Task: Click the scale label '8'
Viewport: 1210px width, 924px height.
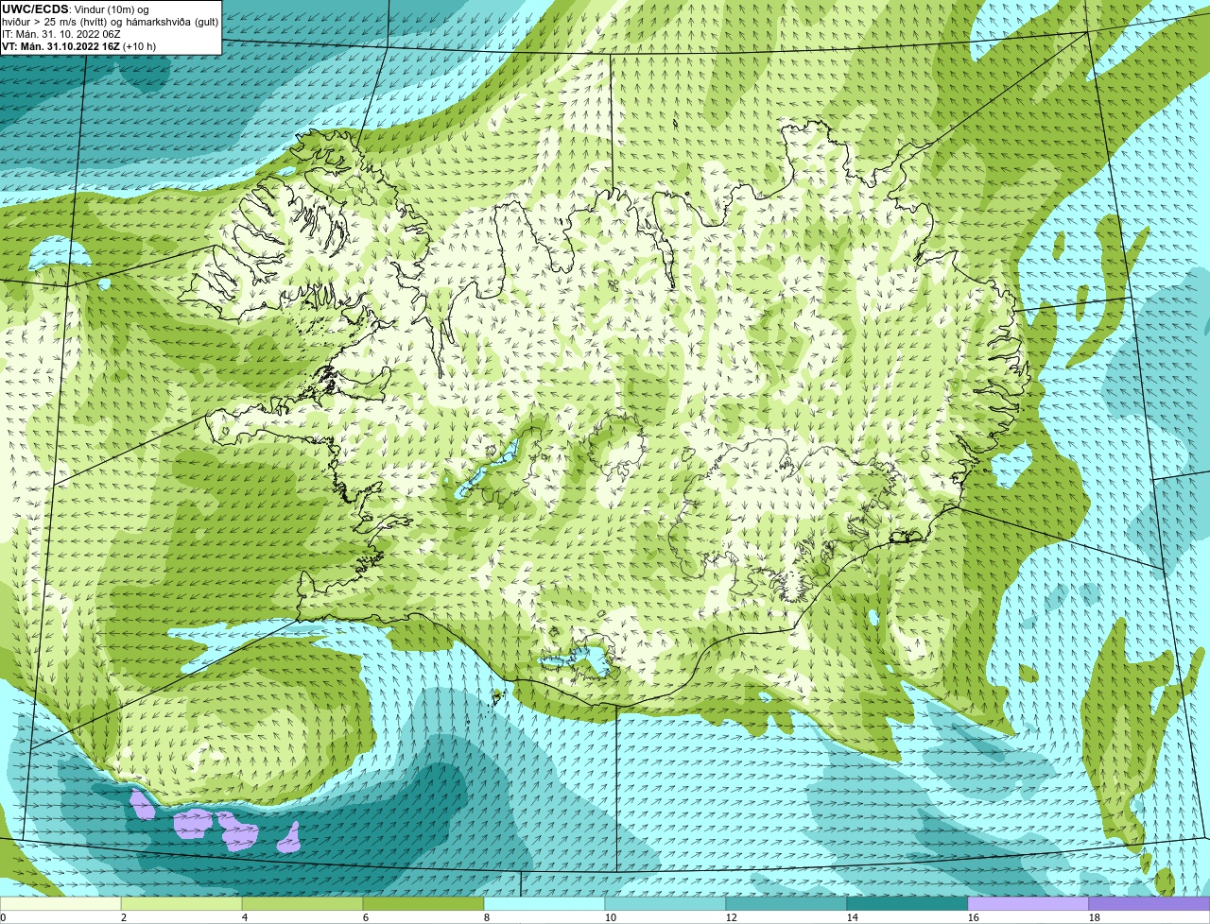Action: tap(487, 917)
